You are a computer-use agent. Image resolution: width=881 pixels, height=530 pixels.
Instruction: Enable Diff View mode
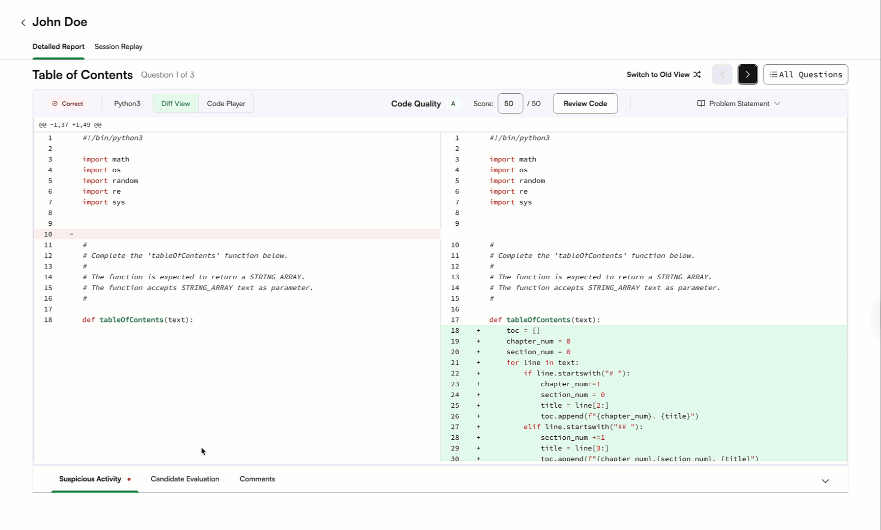click(175, 104)
